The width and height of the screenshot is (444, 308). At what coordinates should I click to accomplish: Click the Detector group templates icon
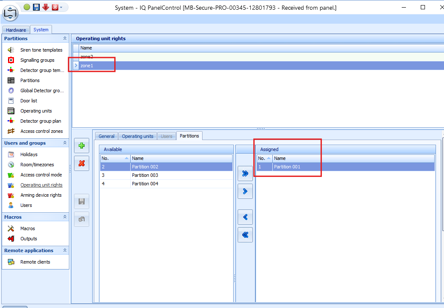click(x=11, y=70)
